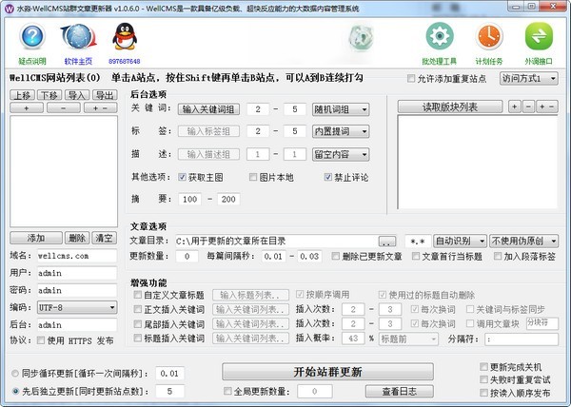571x407 pixels.
Task: Select 同步循环更新 radio button
Action: pos(15,373)
